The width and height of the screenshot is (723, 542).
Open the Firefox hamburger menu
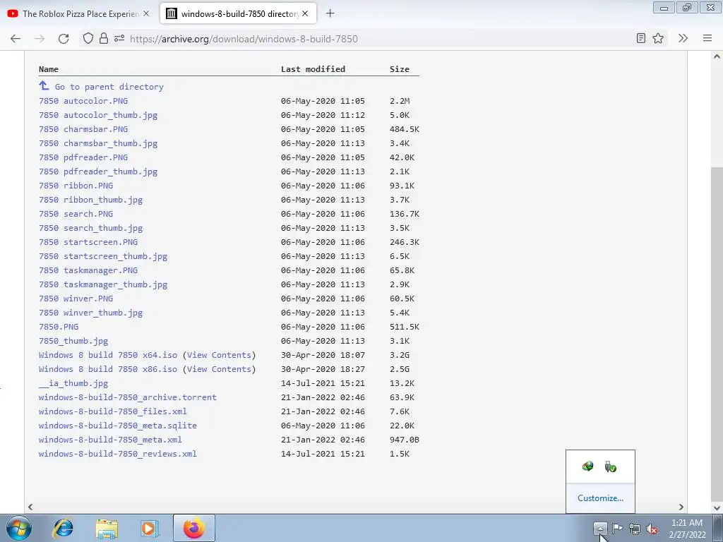(707, 38)
